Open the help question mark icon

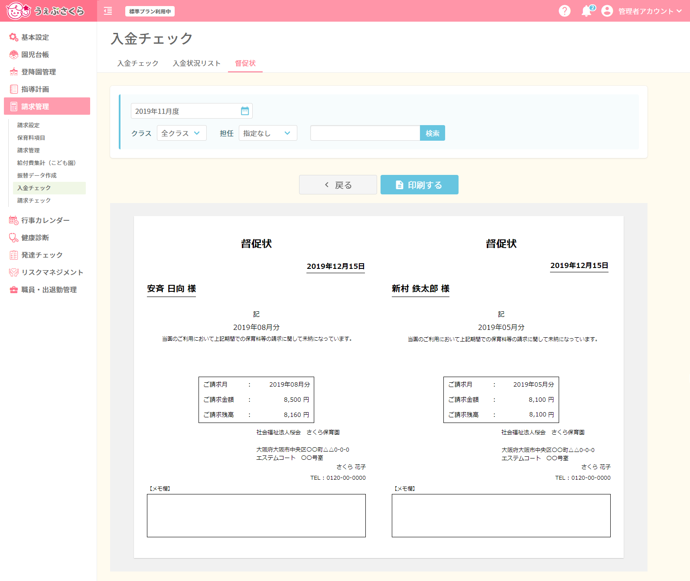click(x=564, y=11)
